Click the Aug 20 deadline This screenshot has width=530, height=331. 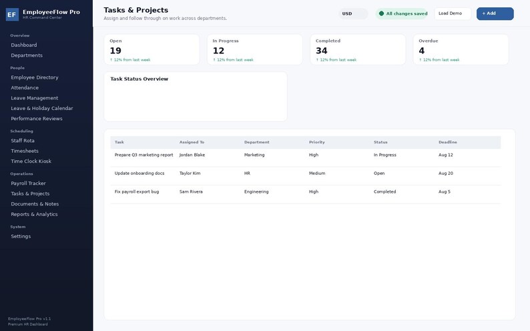(x=445, y=174)
